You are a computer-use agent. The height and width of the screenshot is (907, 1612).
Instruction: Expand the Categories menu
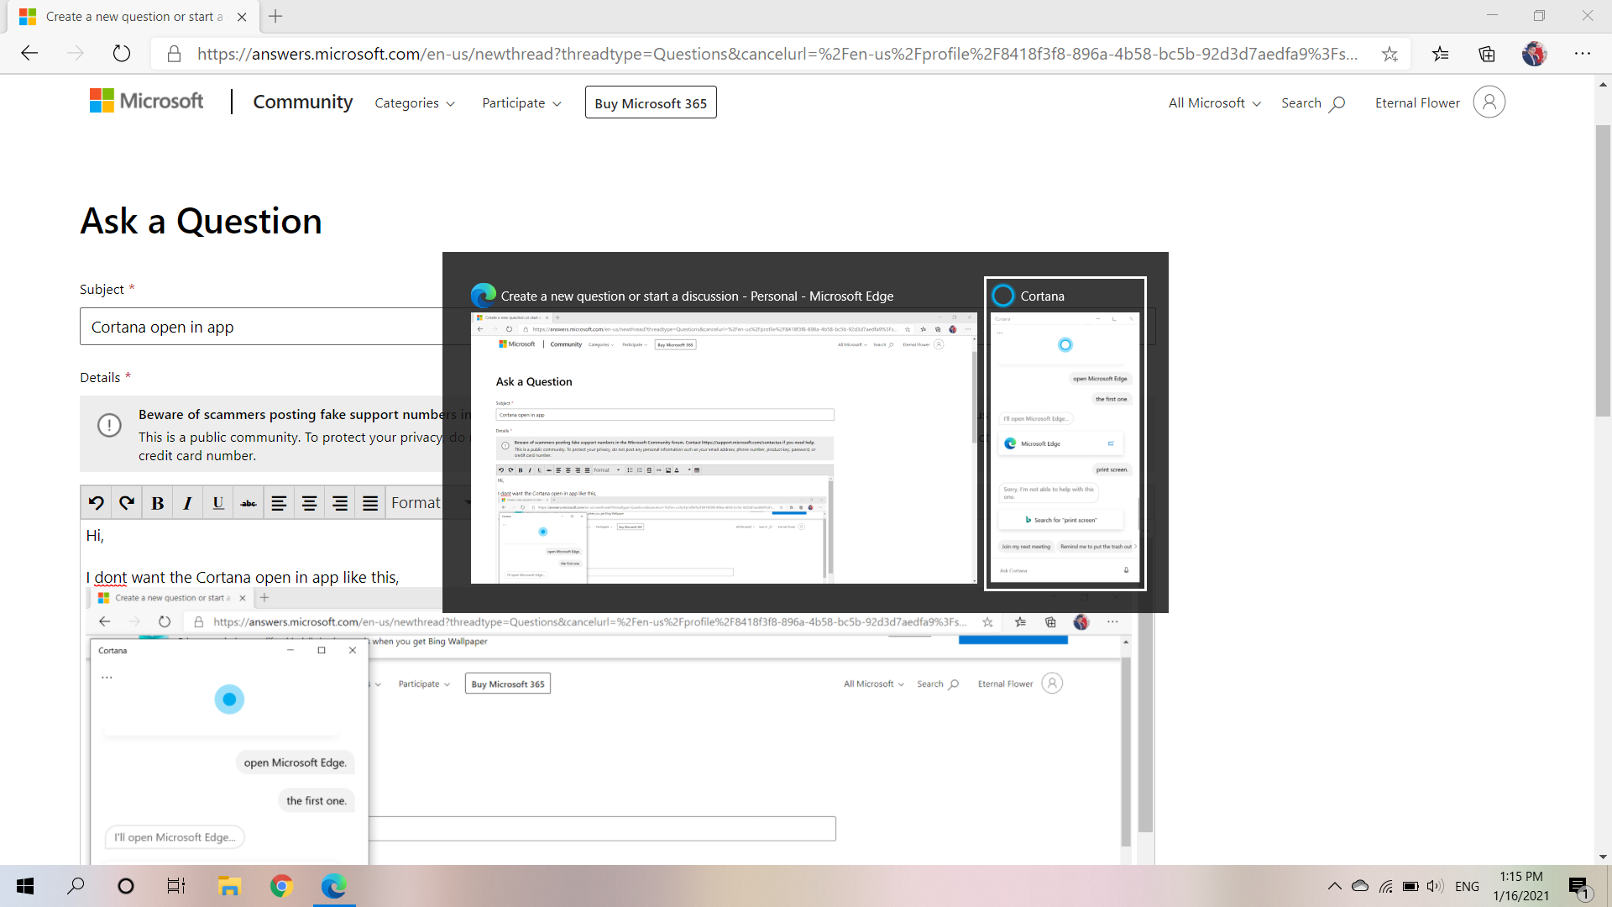415,103
